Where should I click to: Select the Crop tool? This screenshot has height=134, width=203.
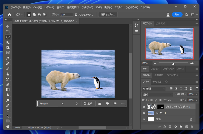[x=8, y=48]
